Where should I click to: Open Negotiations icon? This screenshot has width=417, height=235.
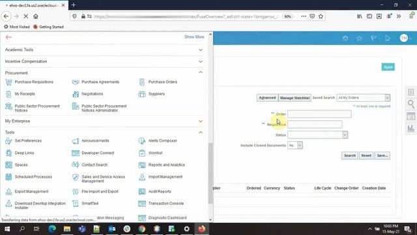point(76,94)
